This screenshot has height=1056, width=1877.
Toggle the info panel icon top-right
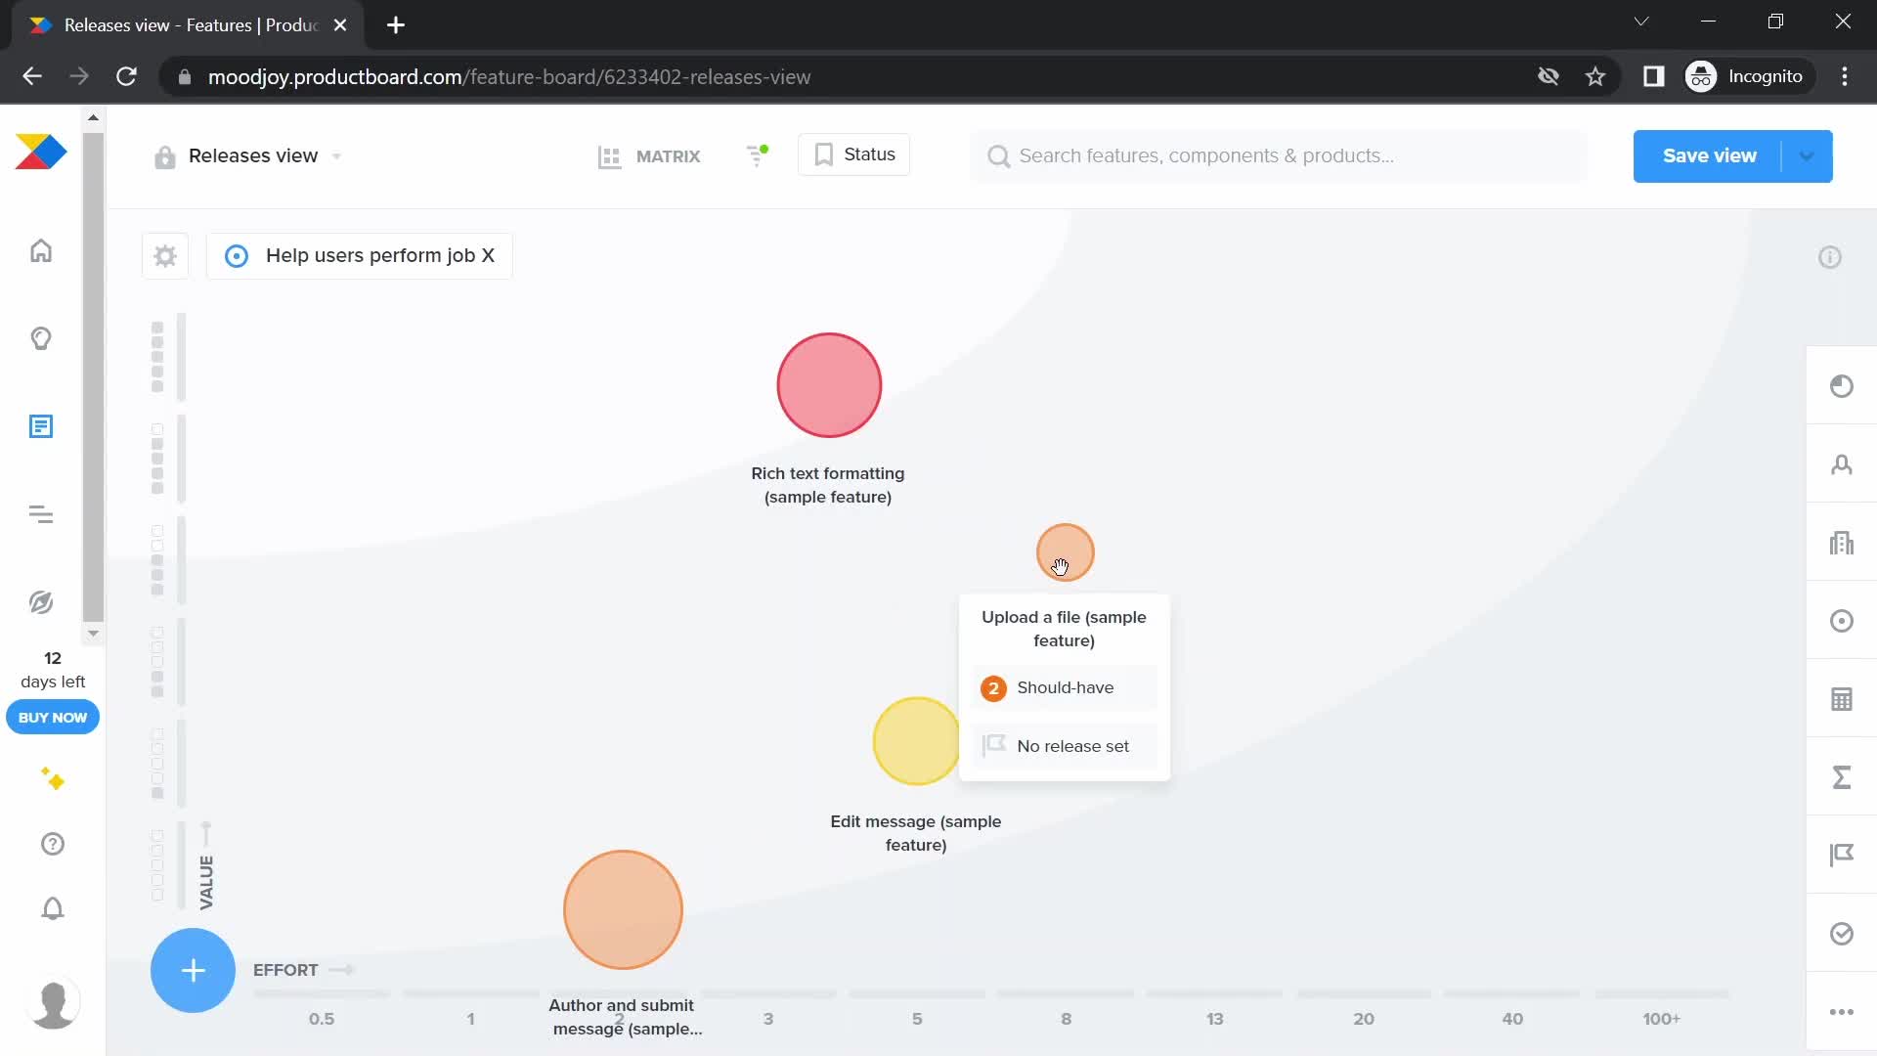click(x=1832, y=256)
